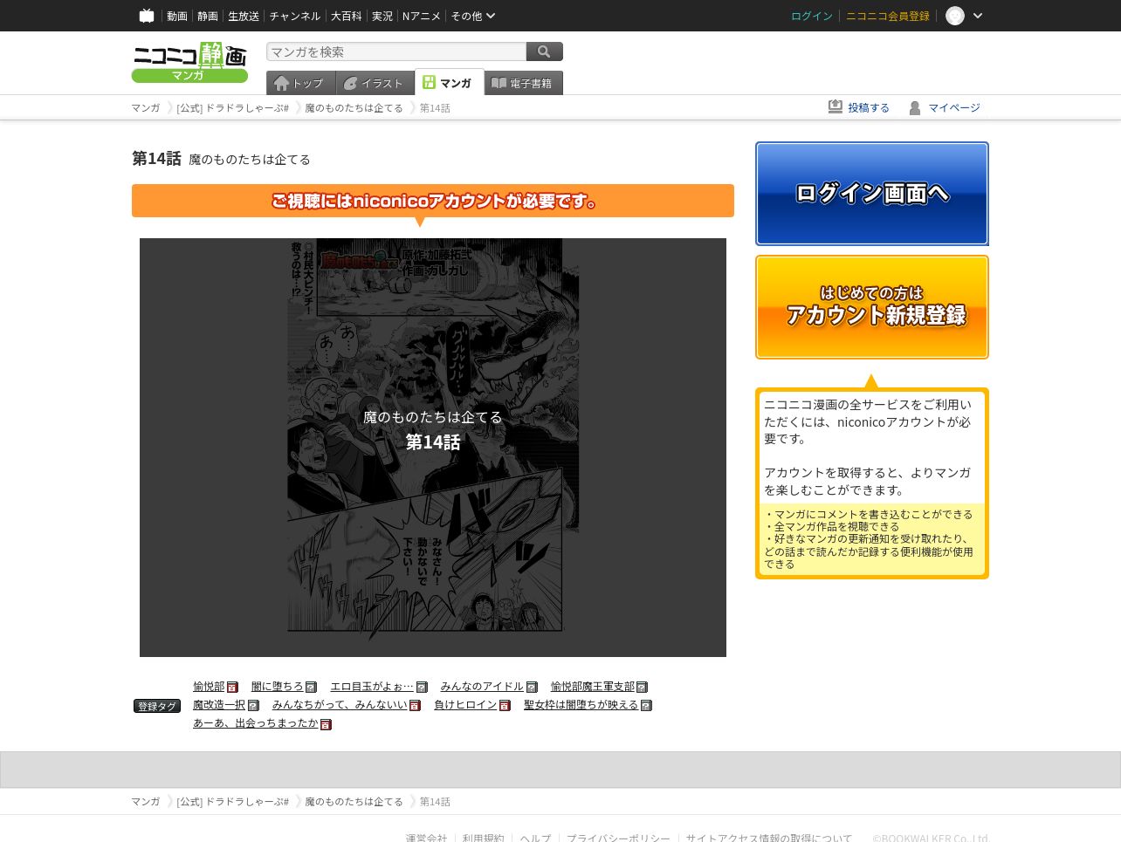Click the ログイン画面へ button
1121x842 pixels.
pos(872,194)
